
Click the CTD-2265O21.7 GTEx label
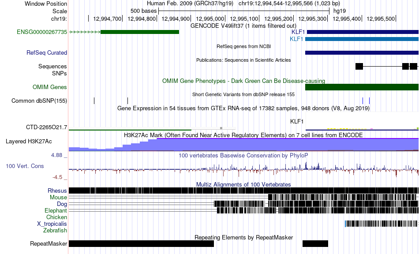(46, 127)
